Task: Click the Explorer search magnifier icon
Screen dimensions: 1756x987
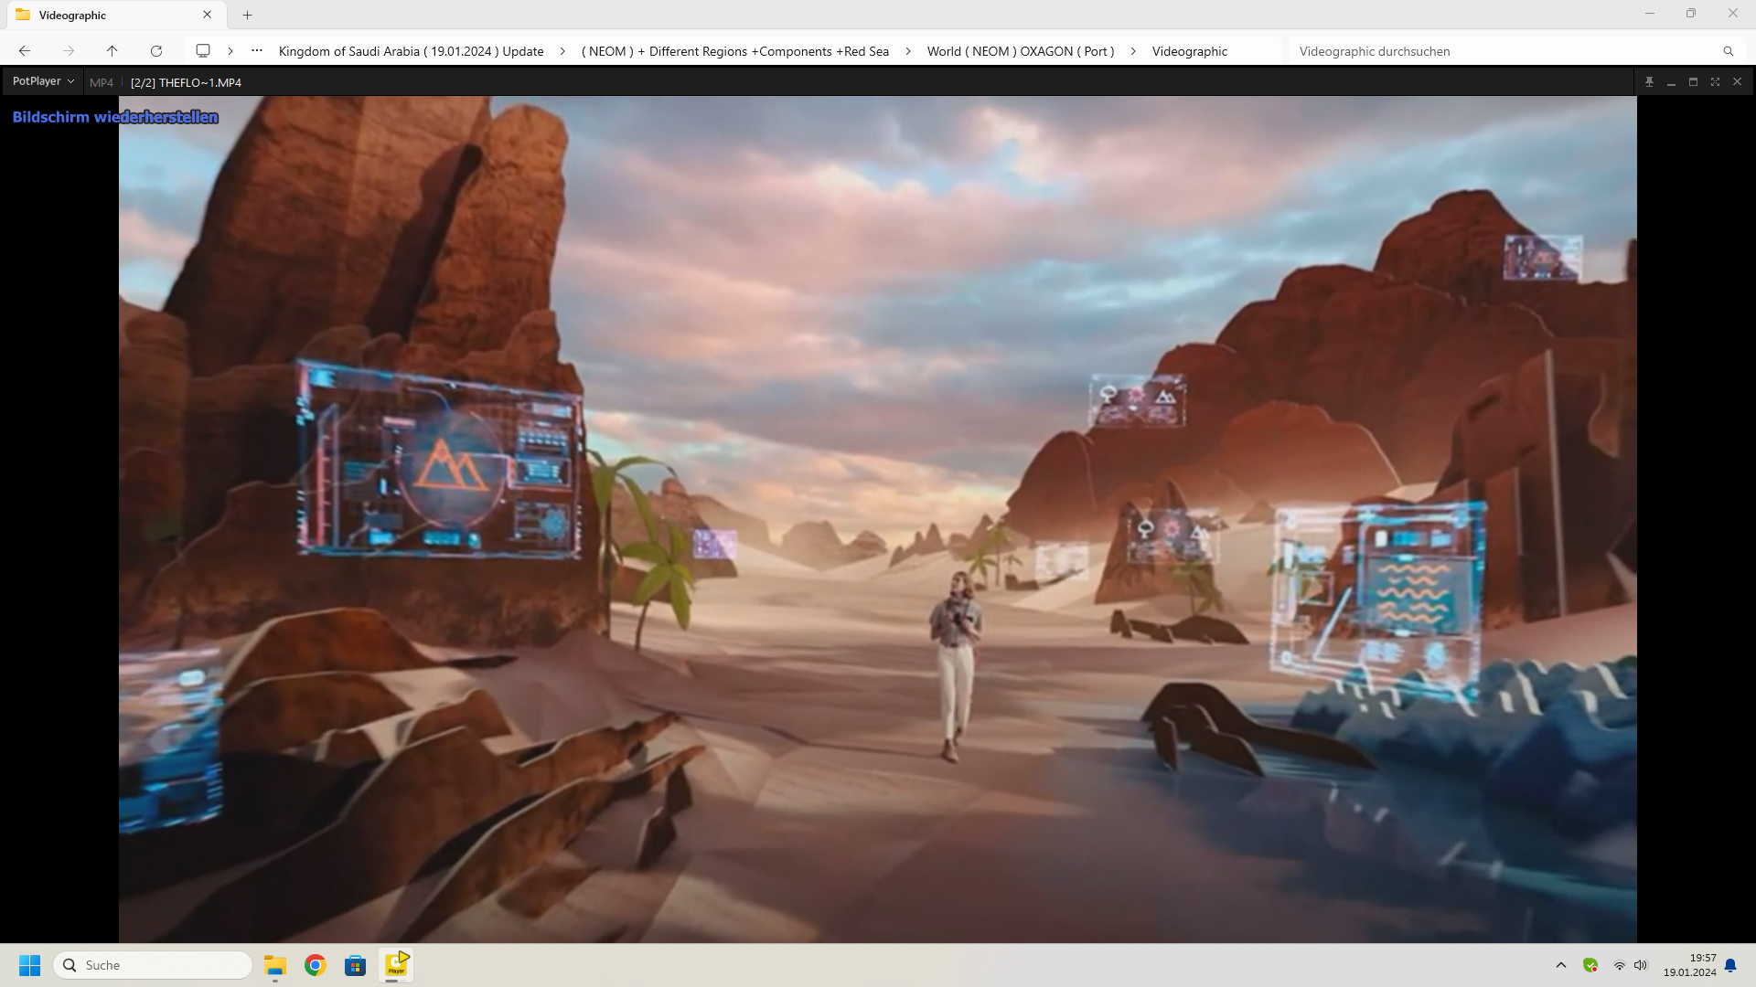Action: click(x=1729, y=51)
